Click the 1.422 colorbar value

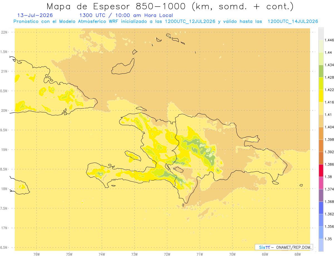tap(330, 90)
